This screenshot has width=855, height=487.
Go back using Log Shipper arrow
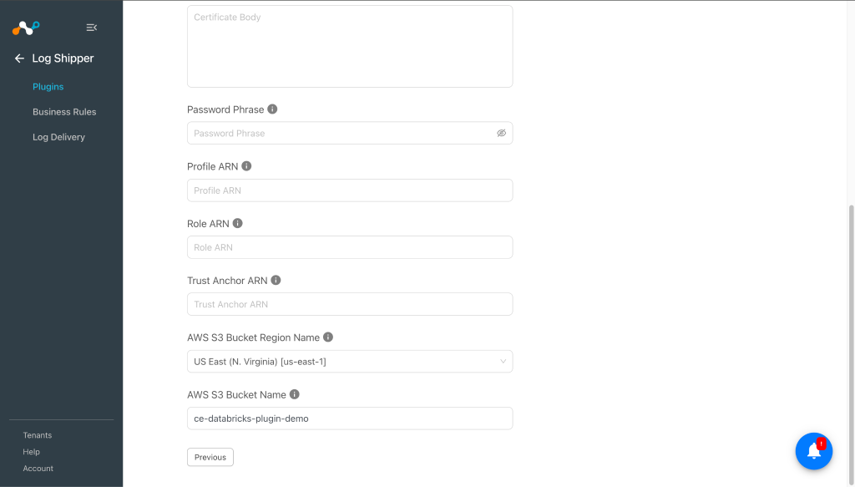pyautogui.click(x=20, y=58)
